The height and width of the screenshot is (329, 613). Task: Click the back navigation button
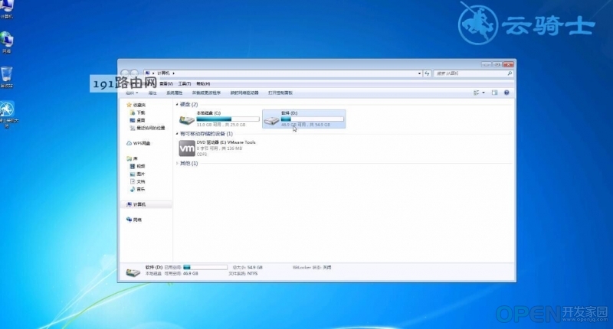point(125,73)
